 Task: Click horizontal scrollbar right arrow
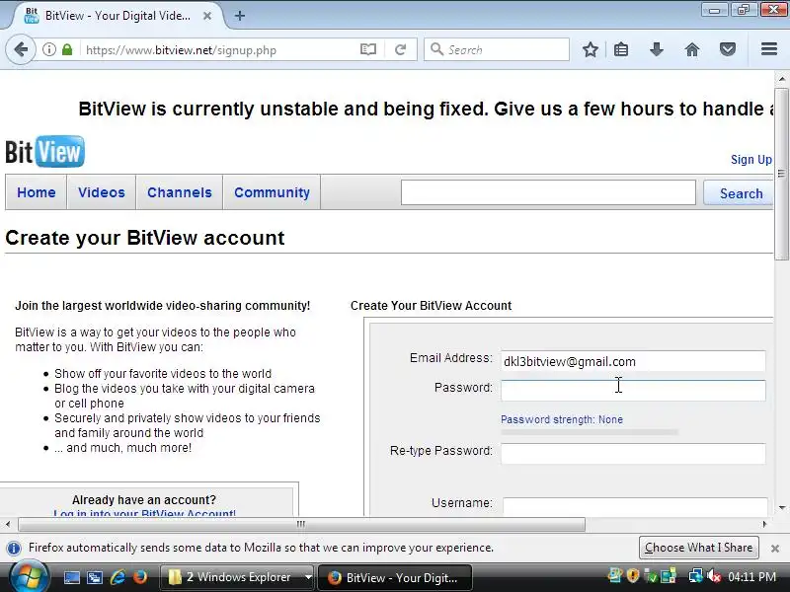pos(764,524)
